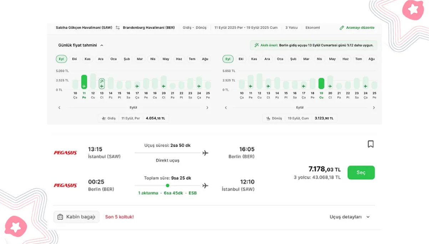Click the bookmark icon to save flight
The image size is (429, 244).
click(370, 144)
